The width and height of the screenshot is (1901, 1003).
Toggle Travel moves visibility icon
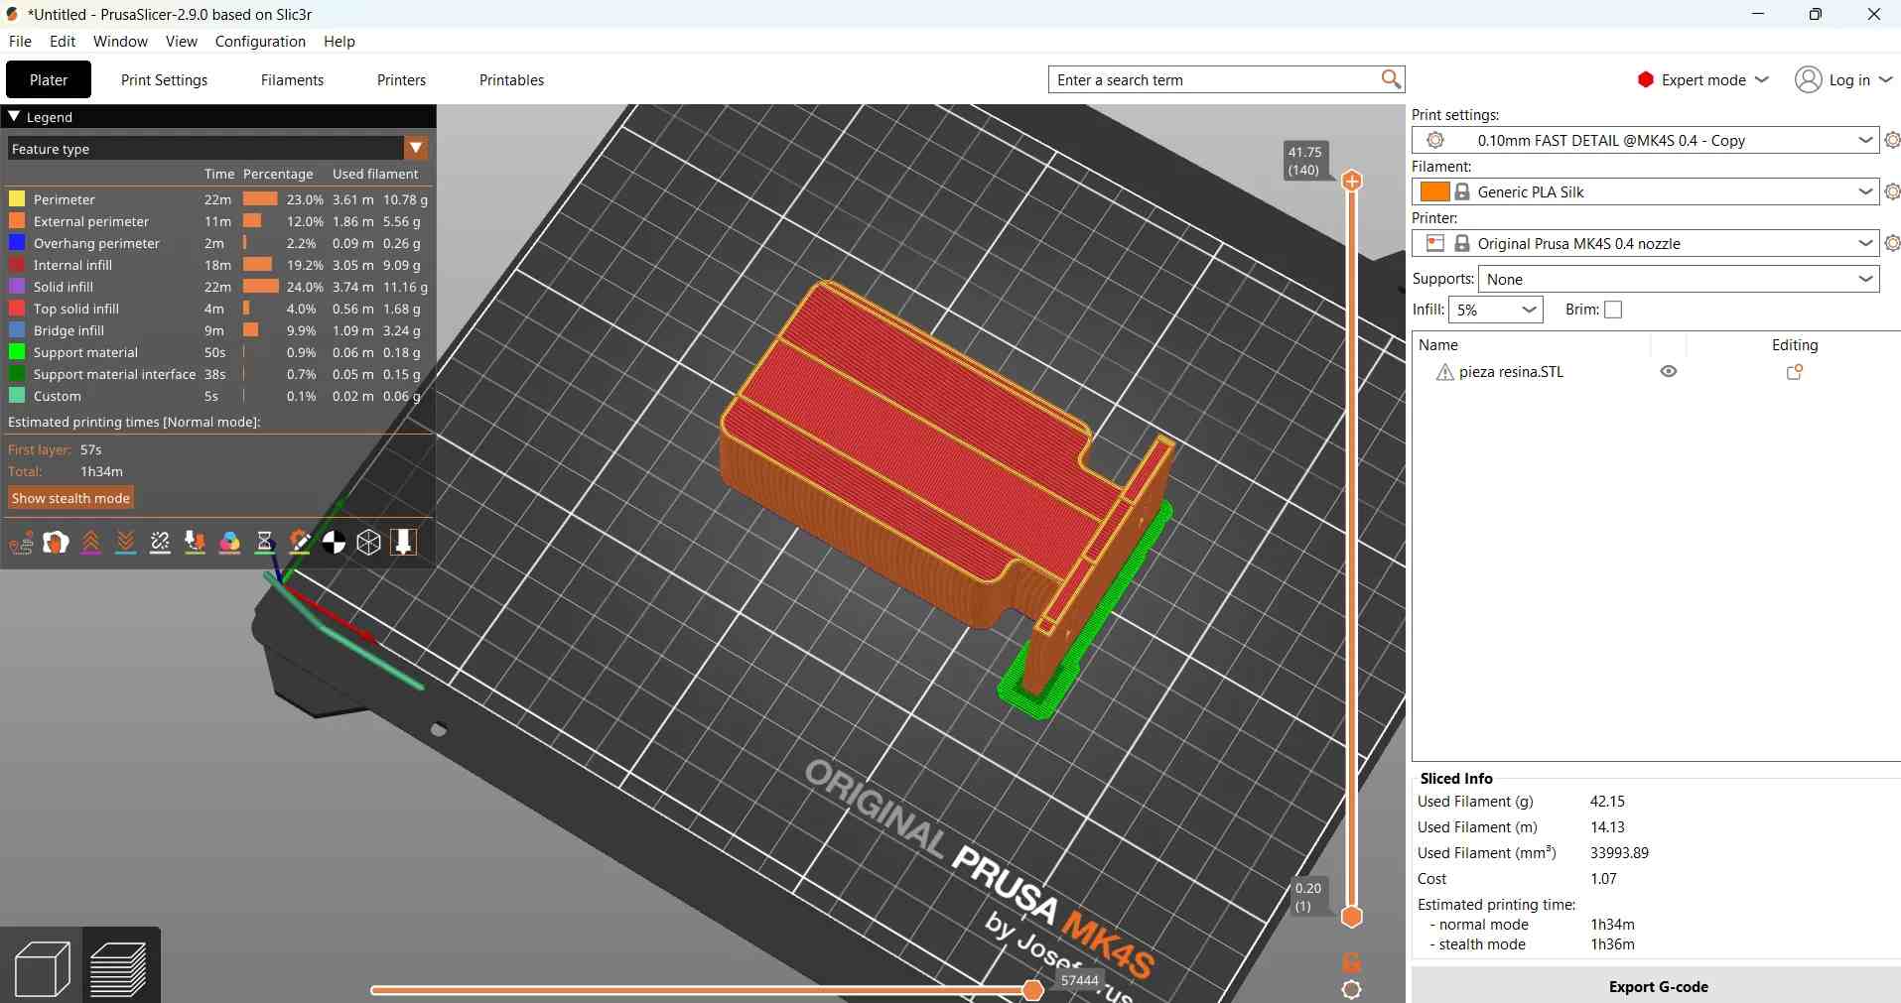tap(21, 543)
